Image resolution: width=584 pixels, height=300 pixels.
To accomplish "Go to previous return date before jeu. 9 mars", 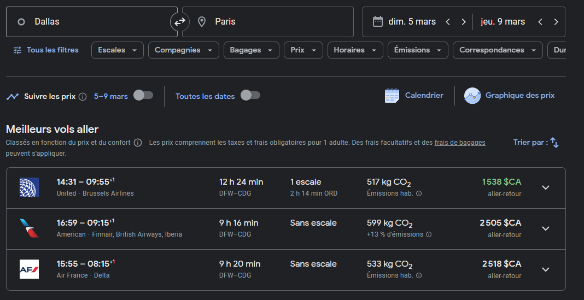I will 540,22.
